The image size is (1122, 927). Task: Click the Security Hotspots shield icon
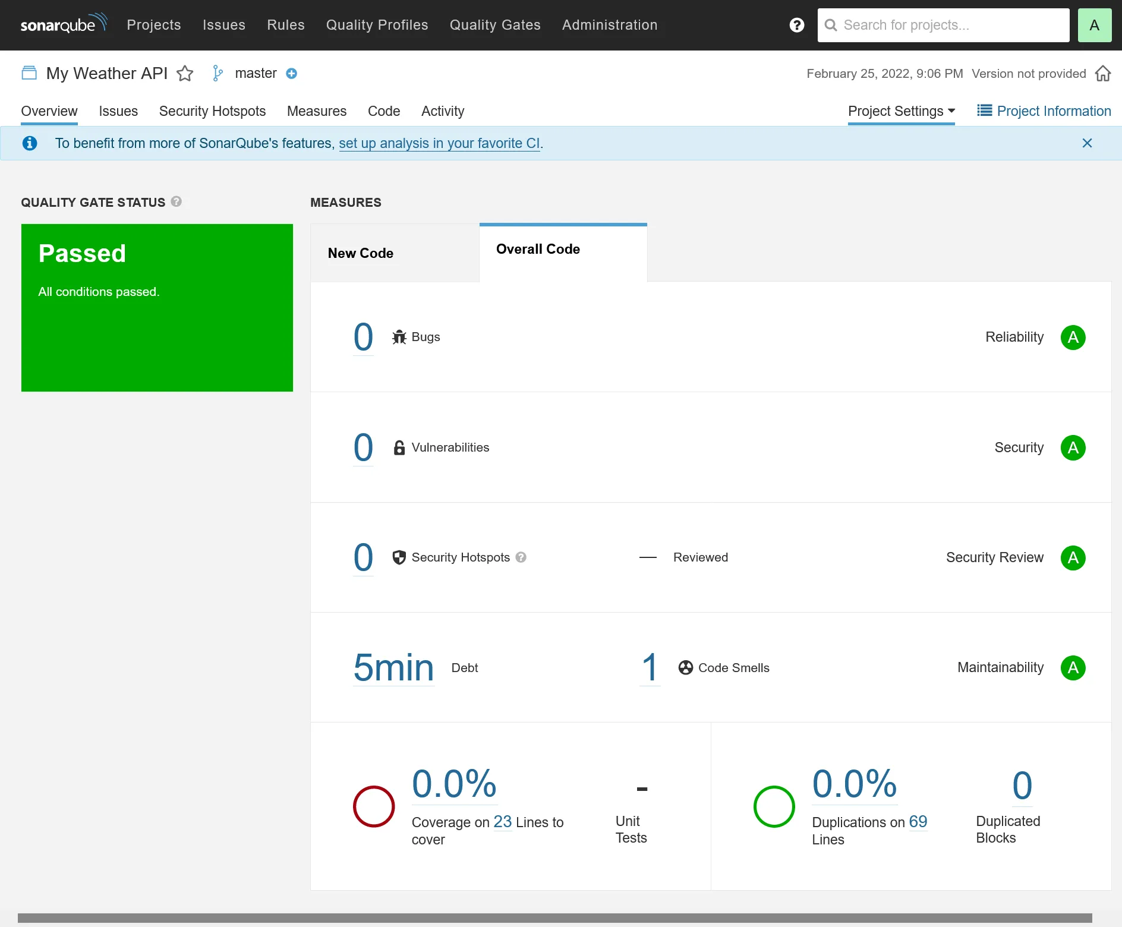[399, 557]
